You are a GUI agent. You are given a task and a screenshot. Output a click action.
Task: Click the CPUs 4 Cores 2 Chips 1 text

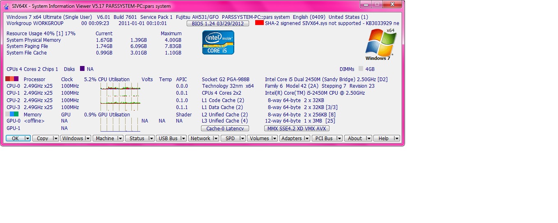click(x=32, y=69)
